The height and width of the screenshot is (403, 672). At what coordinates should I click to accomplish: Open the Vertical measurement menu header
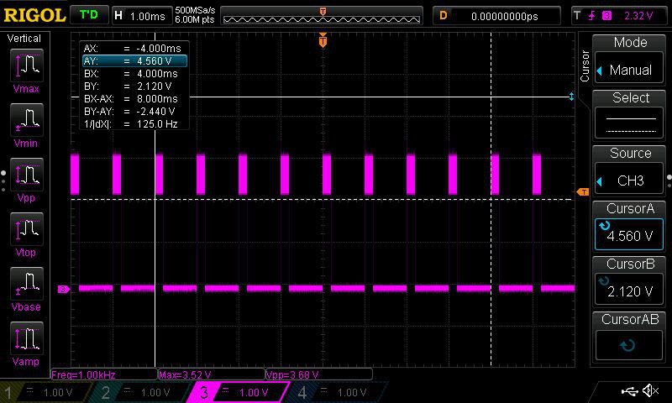click(x=24, y=39)
